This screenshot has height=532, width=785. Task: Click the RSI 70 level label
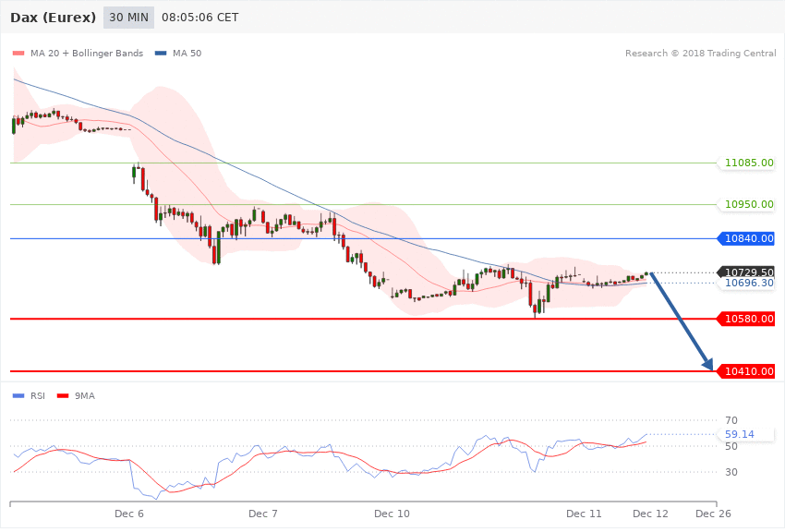tap(731, 420)
